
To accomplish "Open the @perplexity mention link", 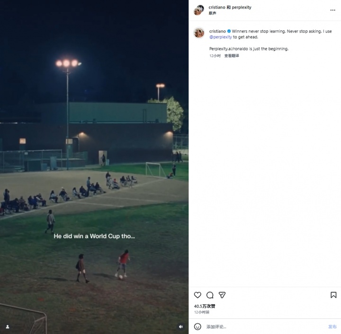I will (x=221, y=37).
